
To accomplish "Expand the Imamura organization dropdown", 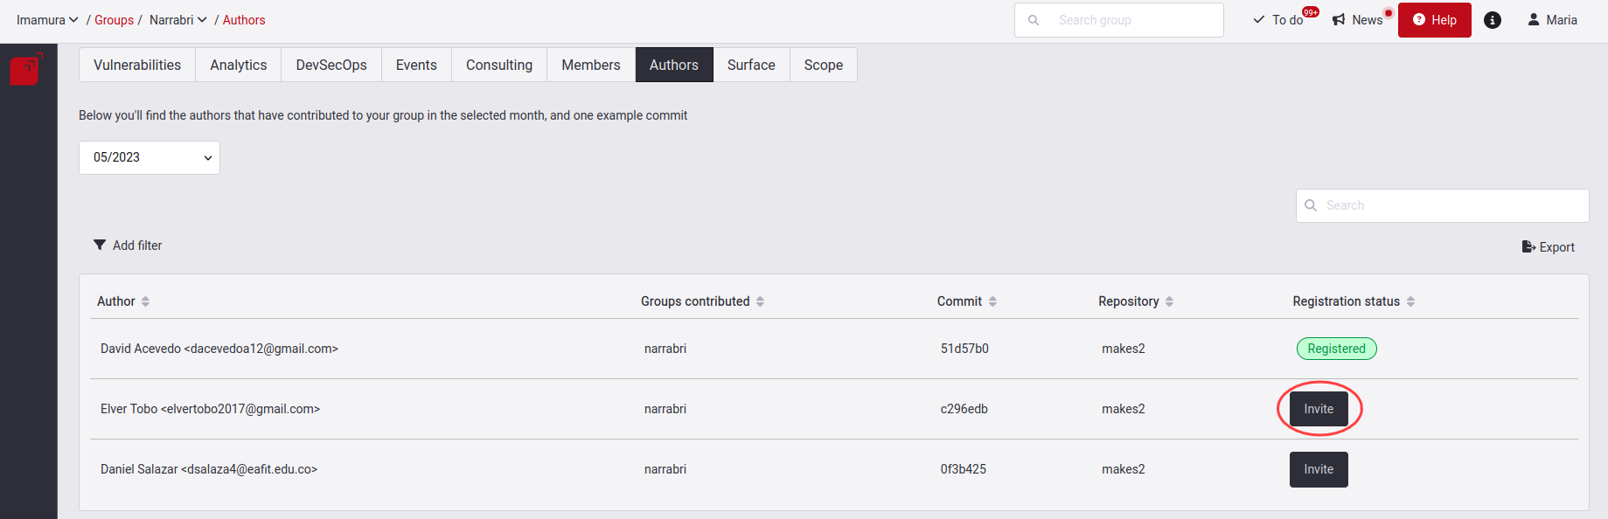I will [47, 20].
